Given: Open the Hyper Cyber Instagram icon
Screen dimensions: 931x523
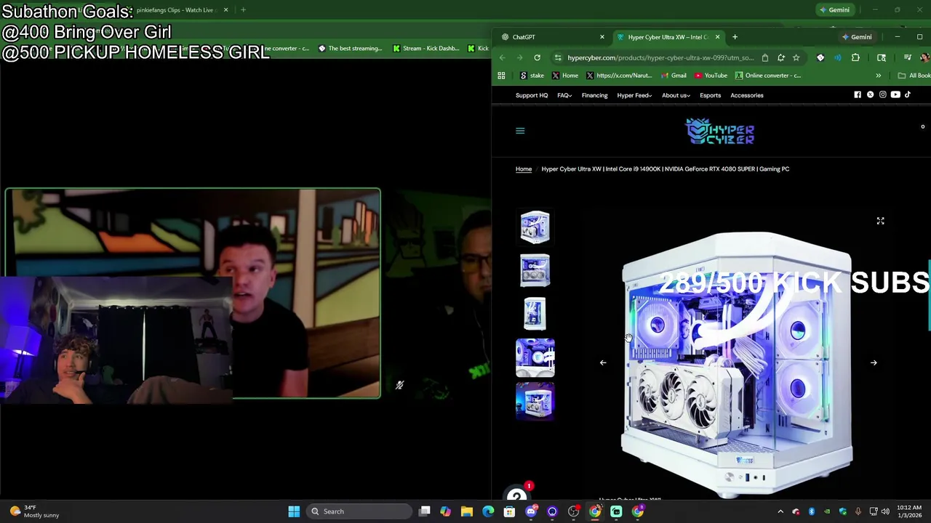Looking at the screenshot, I should pos(882,94).
